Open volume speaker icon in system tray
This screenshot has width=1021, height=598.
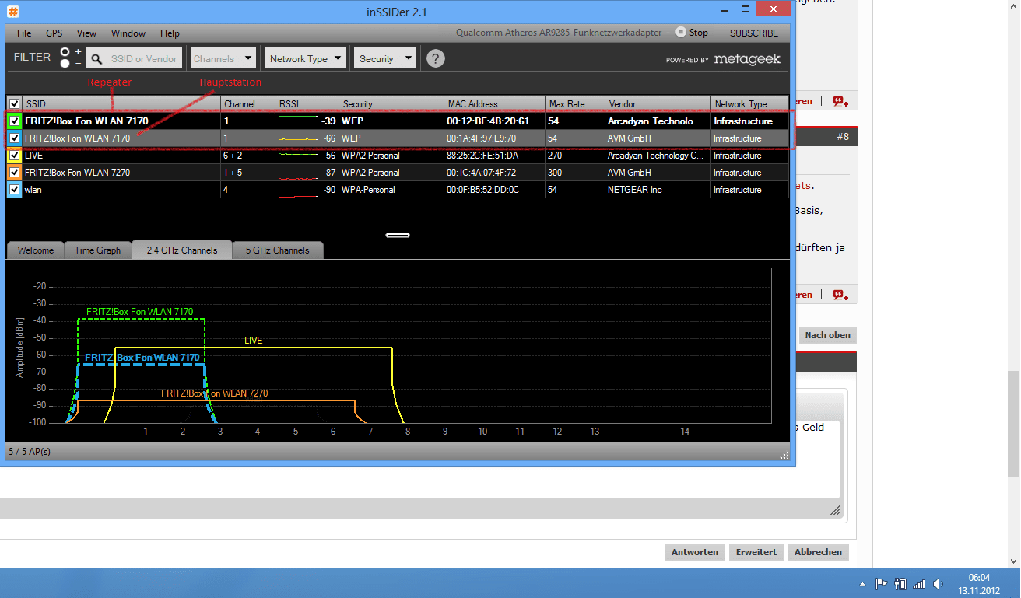click(938, 583)
